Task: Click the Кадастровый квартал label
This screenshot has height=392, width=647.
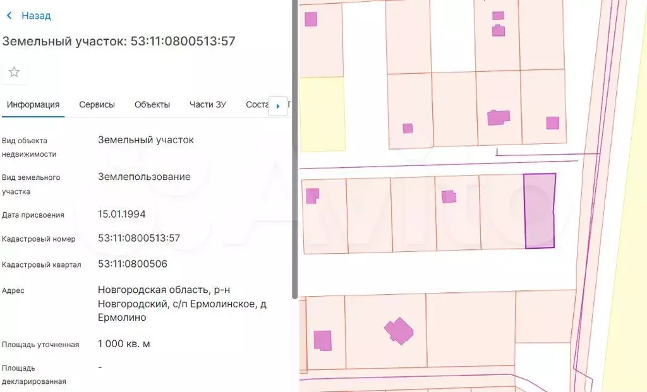Action: pyautogui.click(x=41, y=264)
